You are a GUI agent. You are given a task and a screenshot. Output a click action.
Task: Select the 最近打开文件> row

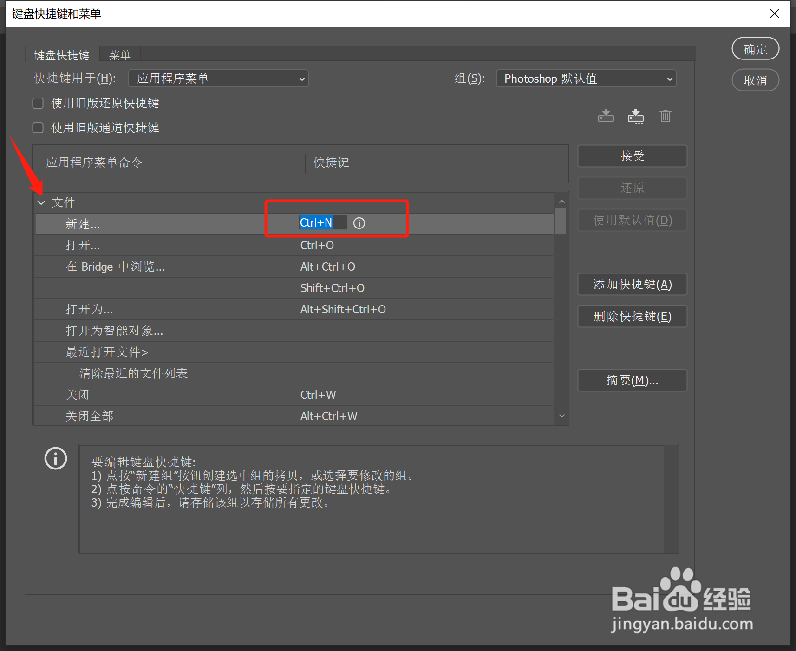tap(294, 352)
